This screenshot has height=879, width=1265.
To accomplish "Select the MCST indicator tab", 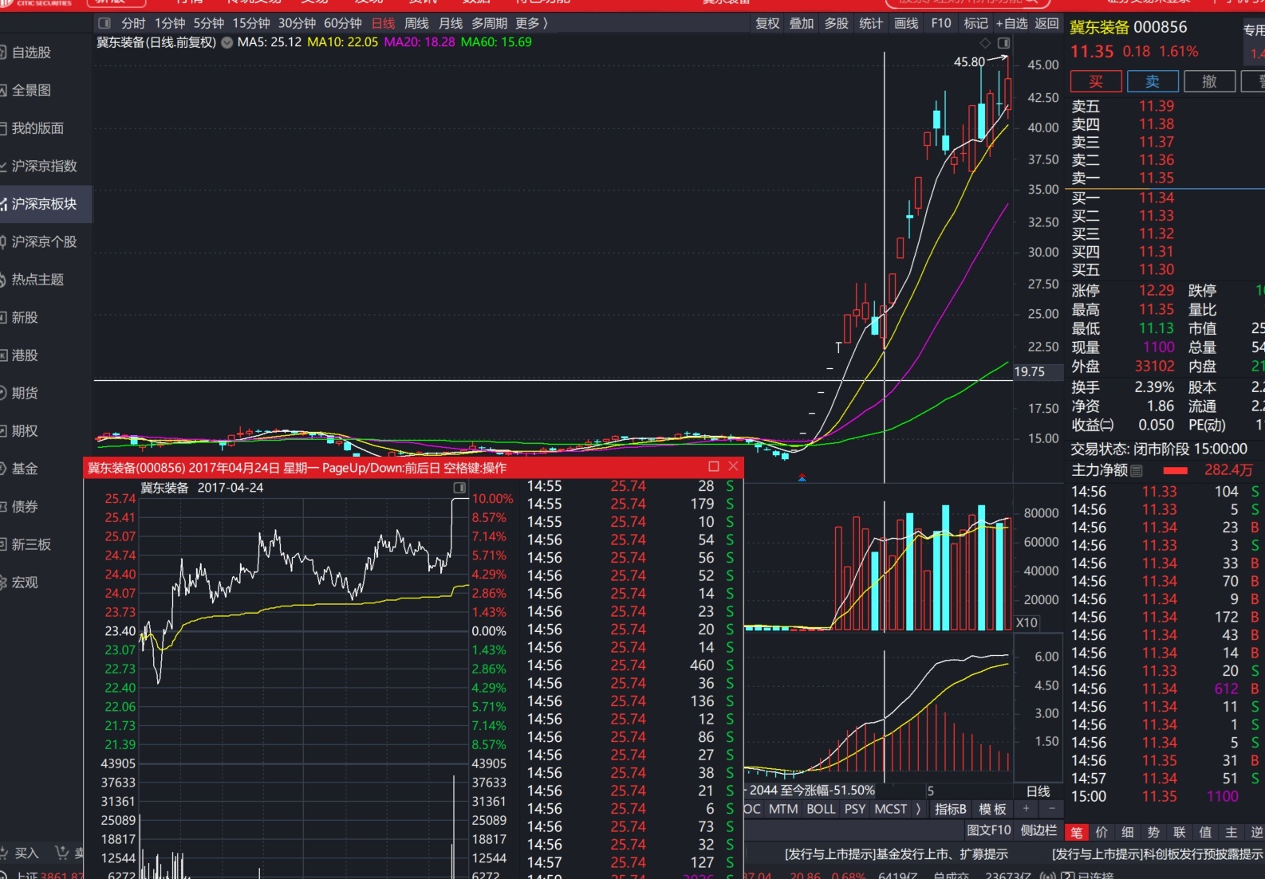I will pyautogui.click(x=890, y=809).
